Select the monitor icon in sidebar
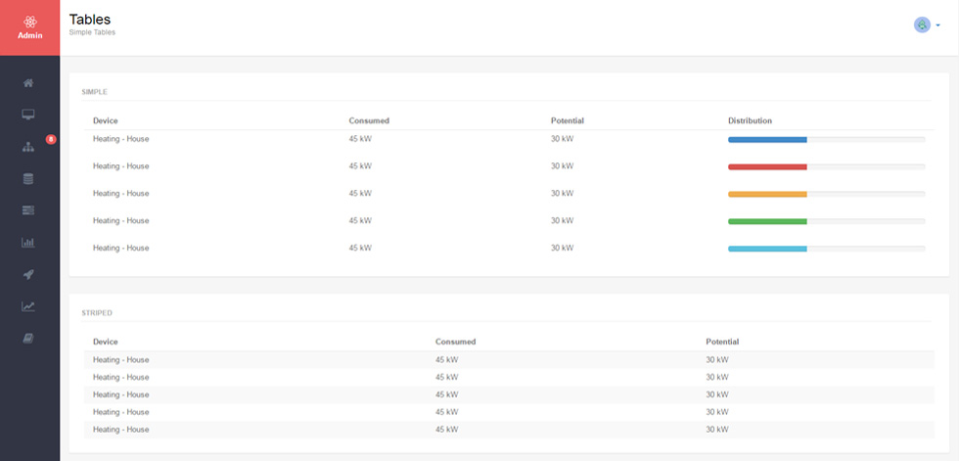Screen dimensions: 959x461 [28, 115]
